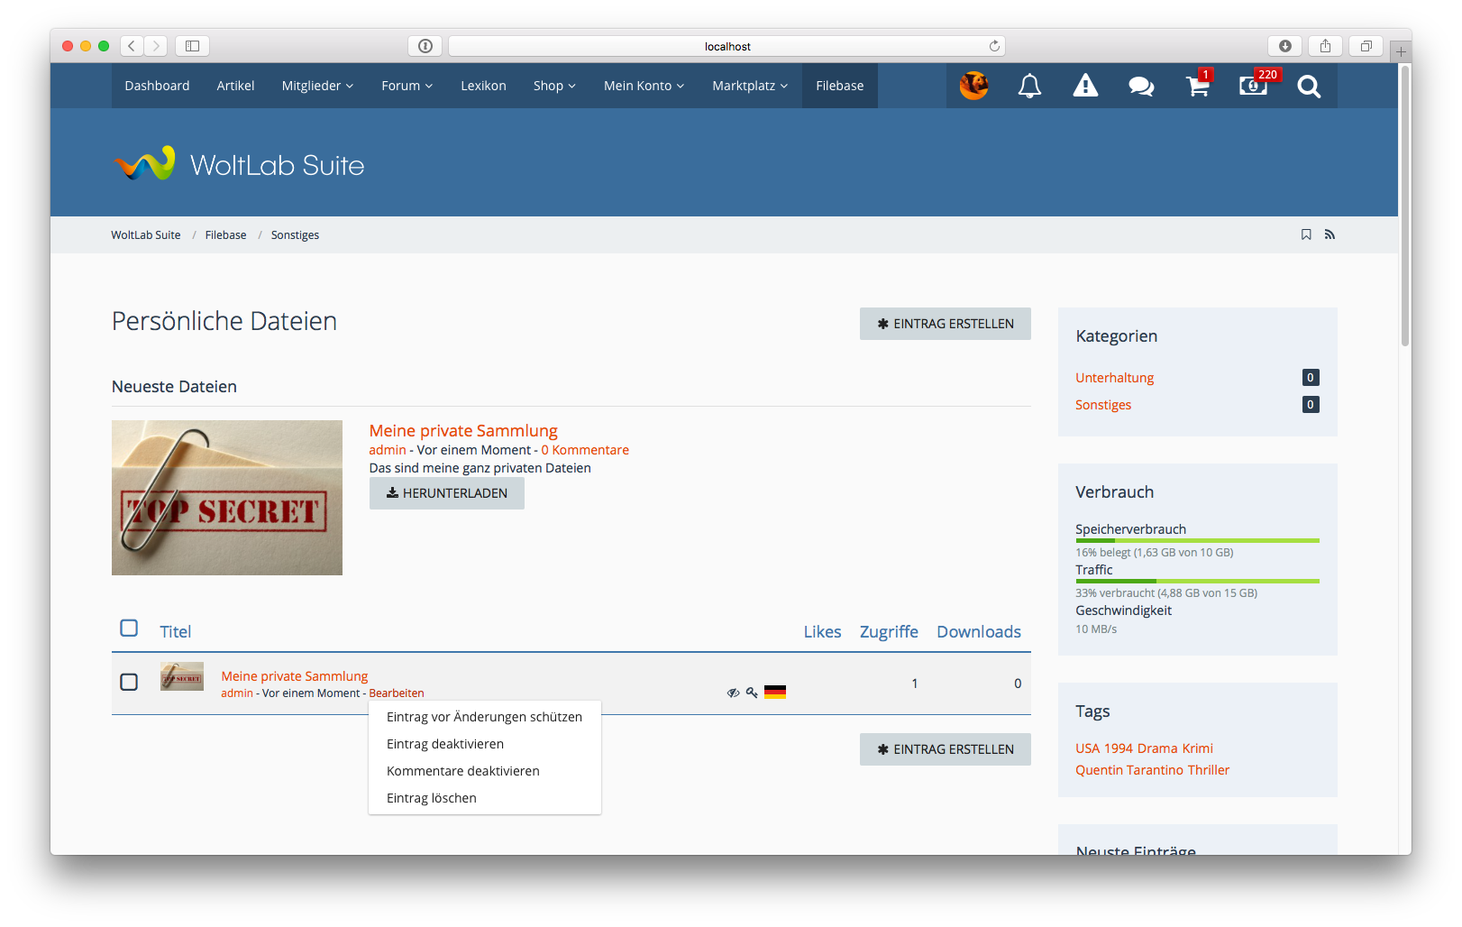Expand the Mitglieder dropdown menu
Screen dimensions: 1462x927
pos(317,86)
